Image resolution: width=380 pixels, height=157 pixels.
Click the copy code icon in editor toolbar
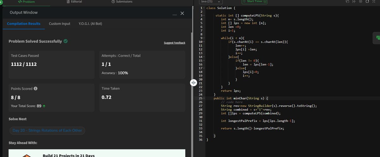[347, 2]
